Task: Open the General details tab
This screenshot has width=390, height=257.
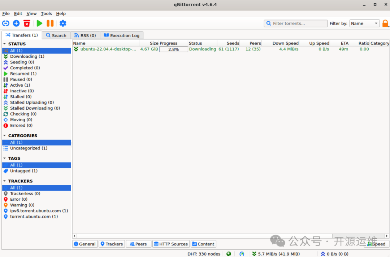Action: (x=85, y=244)
